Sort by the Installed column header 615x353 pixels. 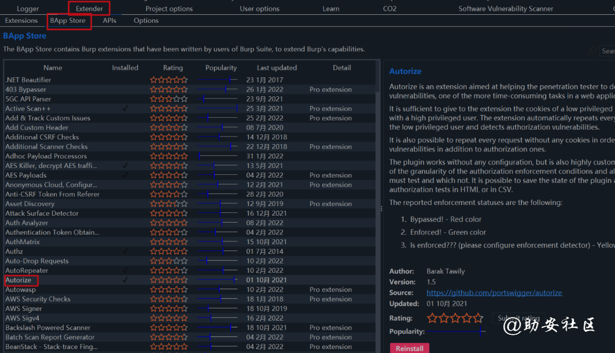125,68
